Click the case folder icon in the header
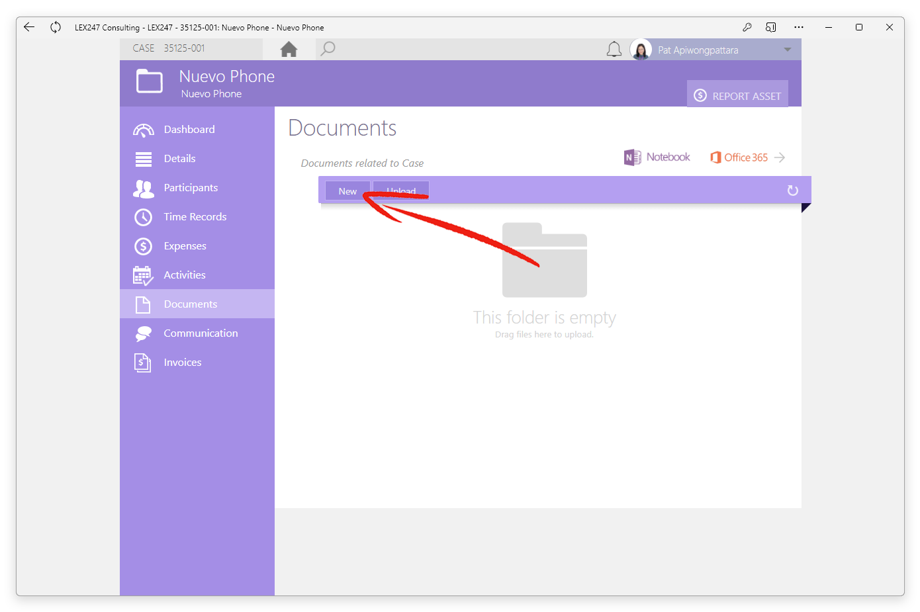Screen dimensions: 920x612 coord(150,81)
